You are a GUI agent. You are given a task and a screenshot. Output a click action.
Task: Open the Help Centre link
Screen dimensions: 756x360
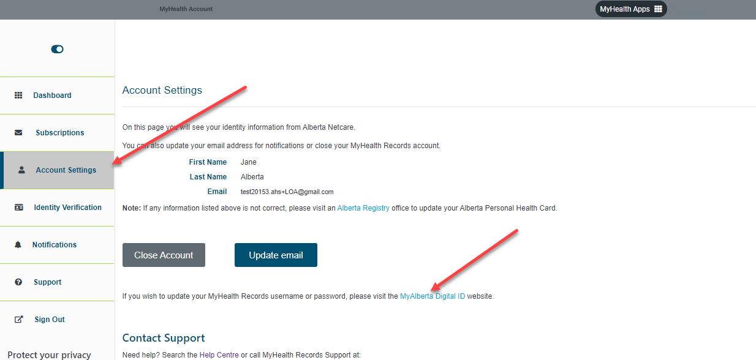click(x=218, y=355)
